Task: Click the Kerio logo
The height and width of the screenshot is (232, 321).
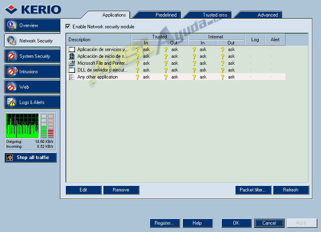Action: (33, 10)
